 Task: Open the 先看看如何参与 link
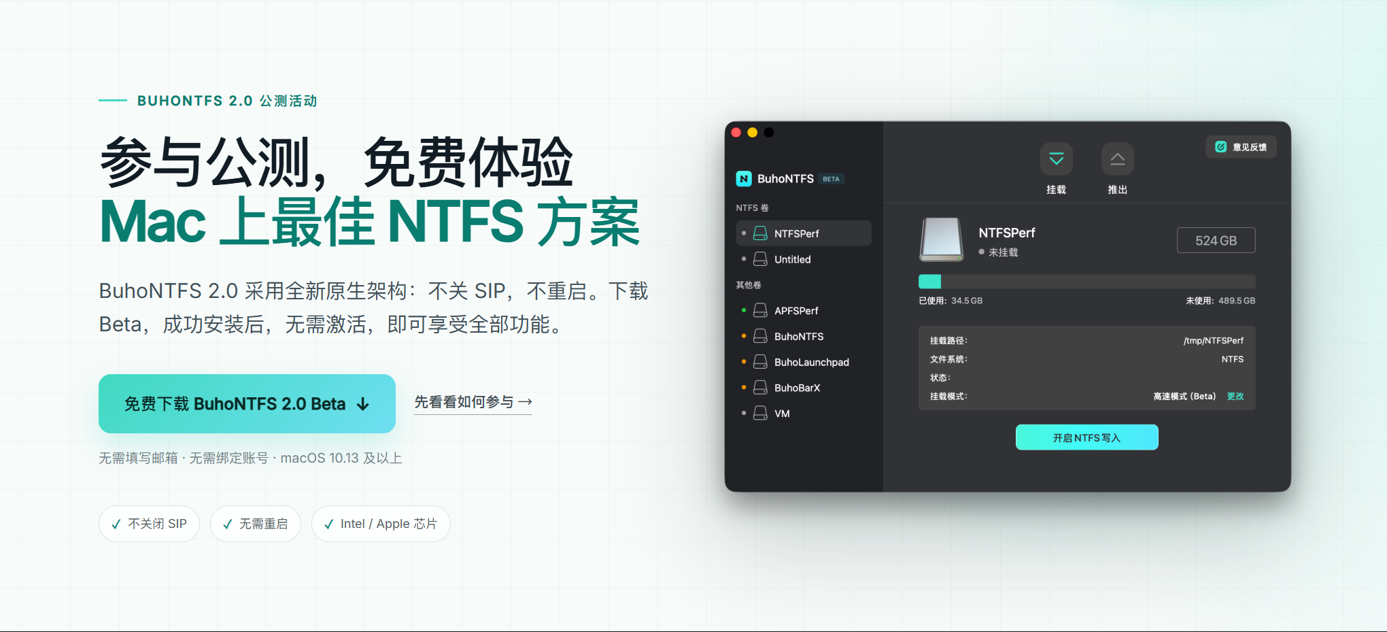pos(473,402)
